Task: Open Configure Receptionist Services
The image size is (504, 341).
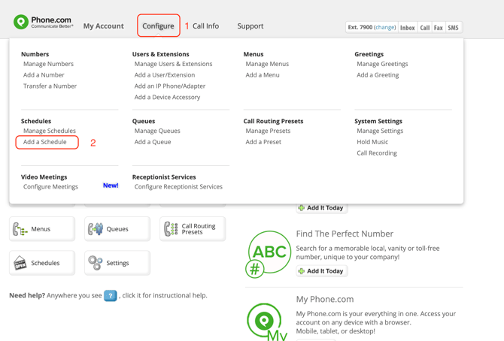Action: point(178,187)
